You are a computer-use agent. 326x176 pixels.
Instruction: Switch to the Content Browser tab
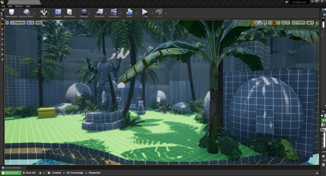[13, 168]
